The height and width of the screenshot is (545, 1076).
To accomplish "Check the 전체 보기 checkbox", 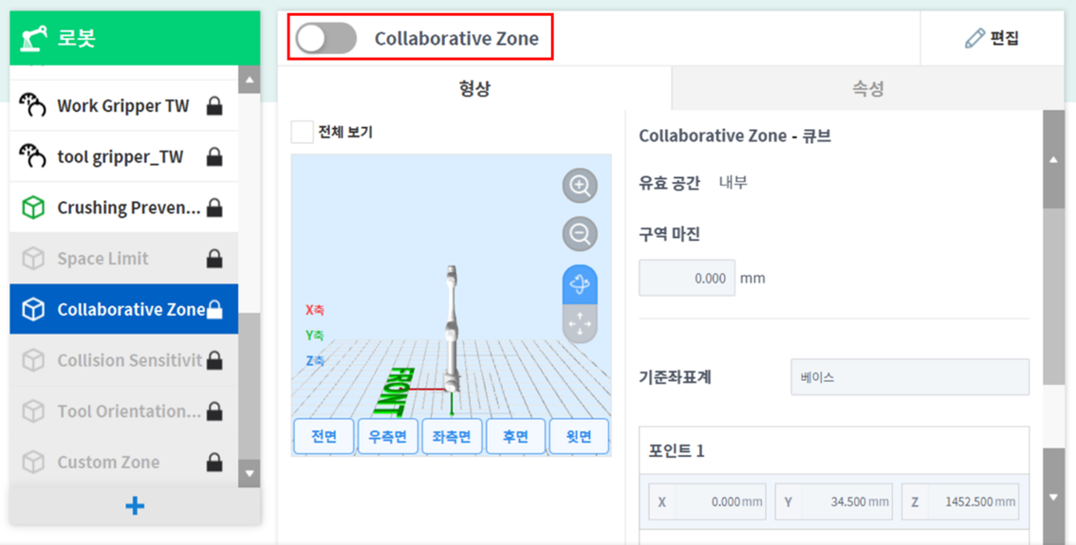I will click(x=303, y=132).
